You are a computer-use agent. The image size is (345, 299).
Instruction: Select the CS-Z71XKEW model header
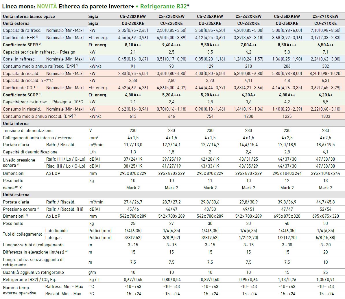click(x=325, y=16)
